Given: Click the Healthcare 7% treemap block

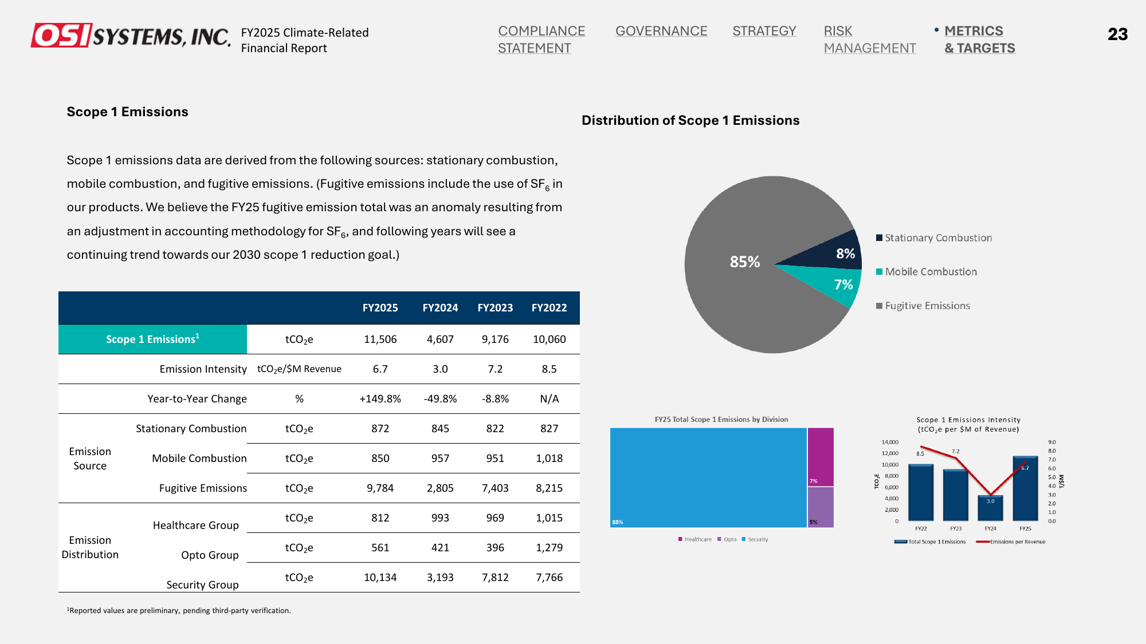Looking at the screenshot, I should 821,457.
